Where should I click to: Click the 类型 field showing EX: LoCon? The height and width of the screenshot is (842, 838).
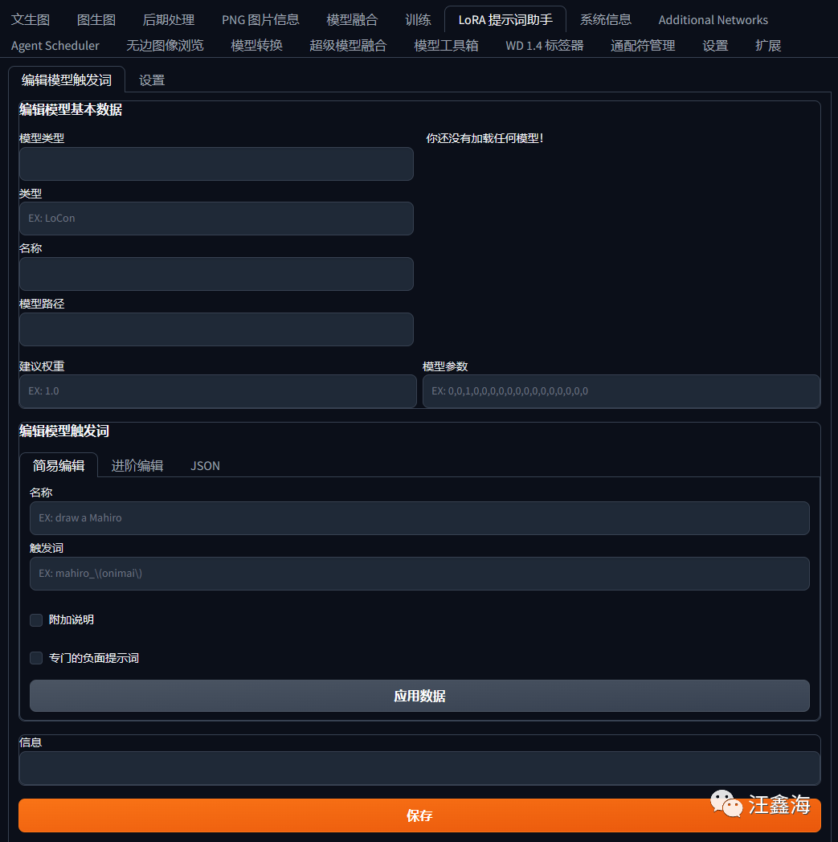pyautogui.click(x=216, y=219)
